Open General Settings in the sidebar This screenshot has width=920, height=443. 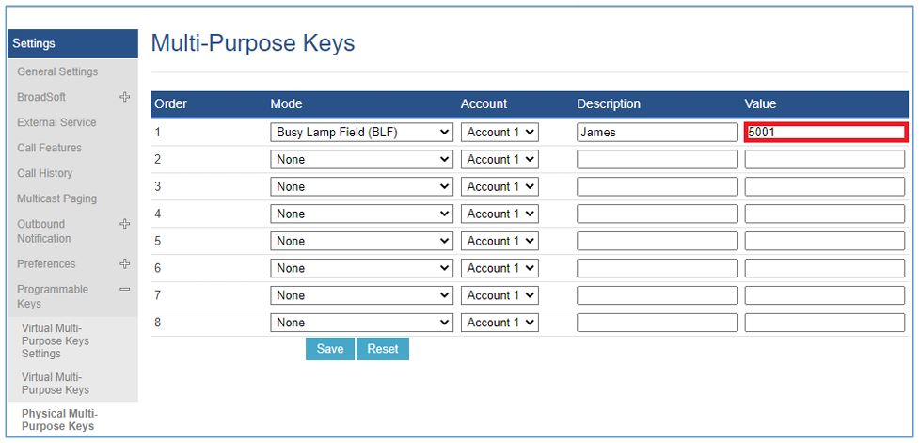coord(57,71)
